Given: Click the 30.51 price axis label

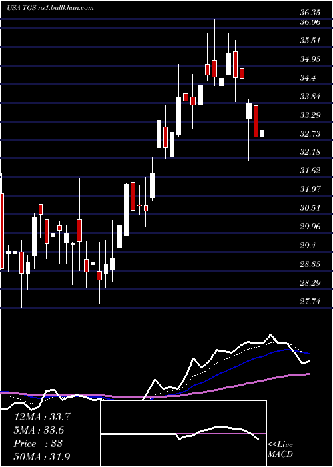Looking at the screenshot, I should (310, 208).
